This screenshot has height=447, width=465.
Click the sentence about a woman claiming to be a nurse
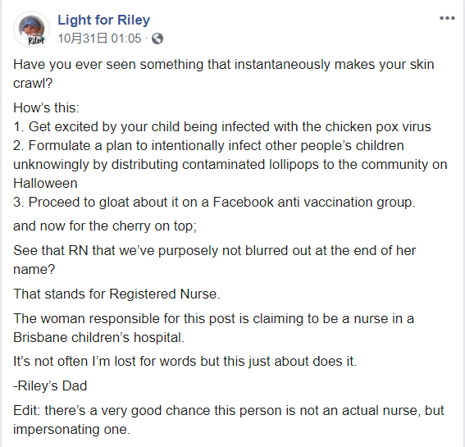click(213, 328)
